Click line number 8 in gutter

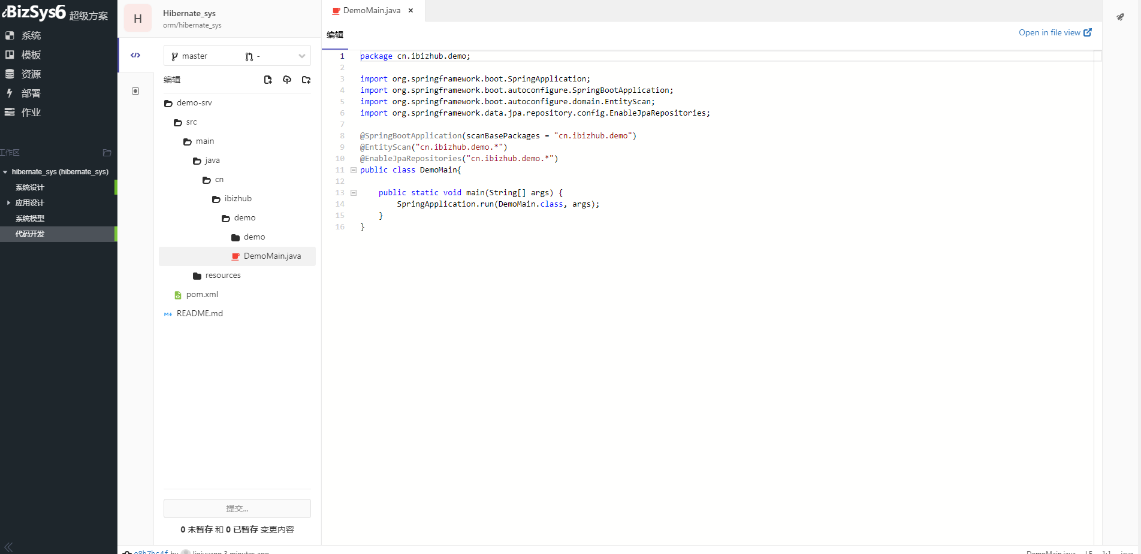pos(342,136)
